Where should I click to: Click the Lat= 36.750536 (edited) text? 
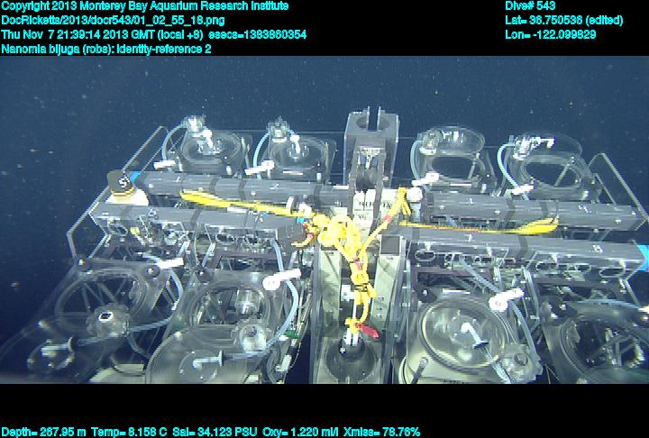(563, 20)
